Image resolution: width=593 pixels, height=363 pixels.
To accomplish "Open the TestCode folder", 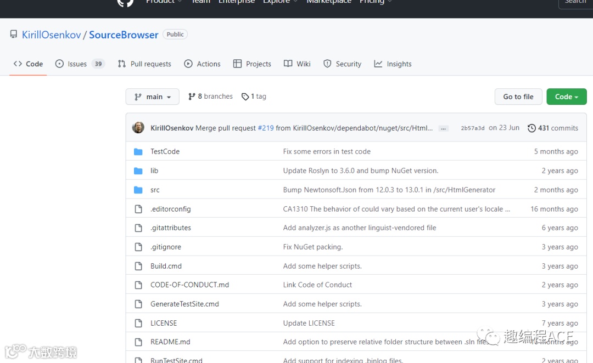I will point(165,151).
